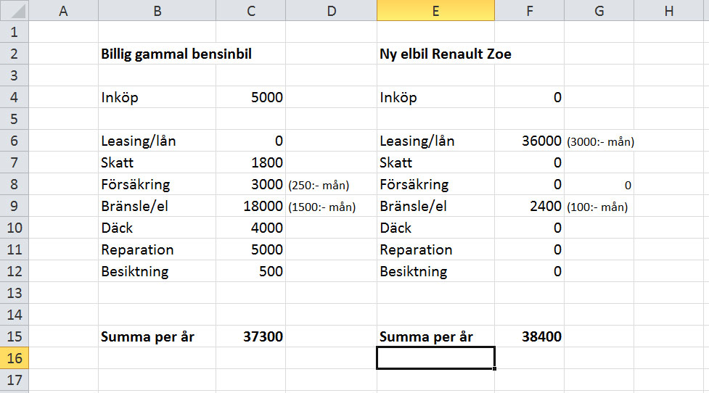Select column H header

point(669,10)
